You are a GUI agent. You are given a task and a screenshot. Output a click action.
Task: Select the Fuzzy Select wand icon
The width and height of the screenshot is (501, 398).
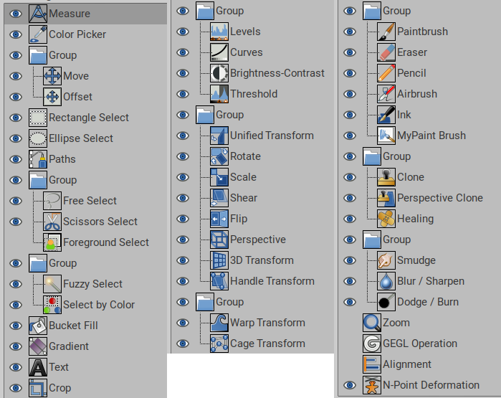(x=52, y=284)
